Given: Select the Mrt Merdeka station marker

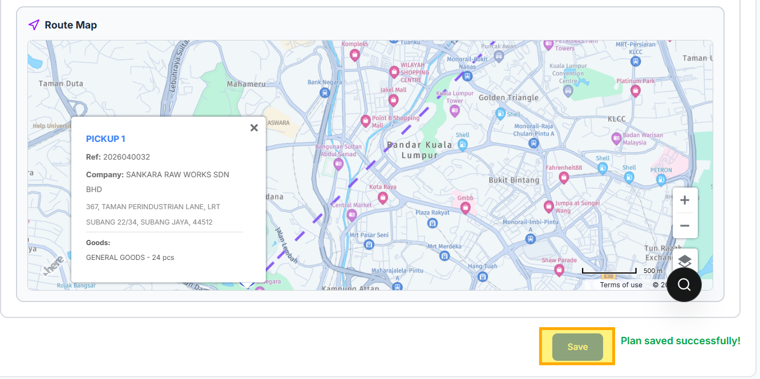Looking at the screenshot, I should coord(444,256).
